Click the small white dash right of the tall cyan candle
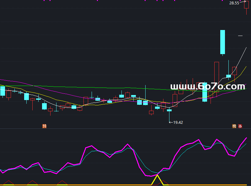 pos(240,36)
